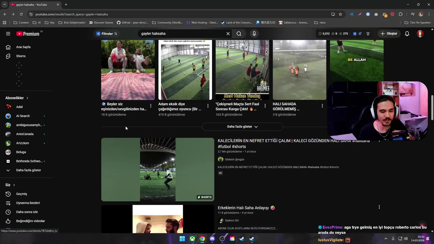The image size is (434, 244).
Task: Open Chrome media controls icon
Action: 412,14
